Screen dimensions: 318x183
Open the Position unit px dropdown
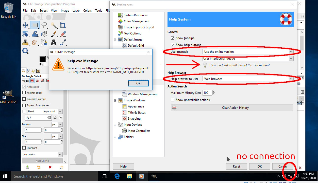click(57, 124)
